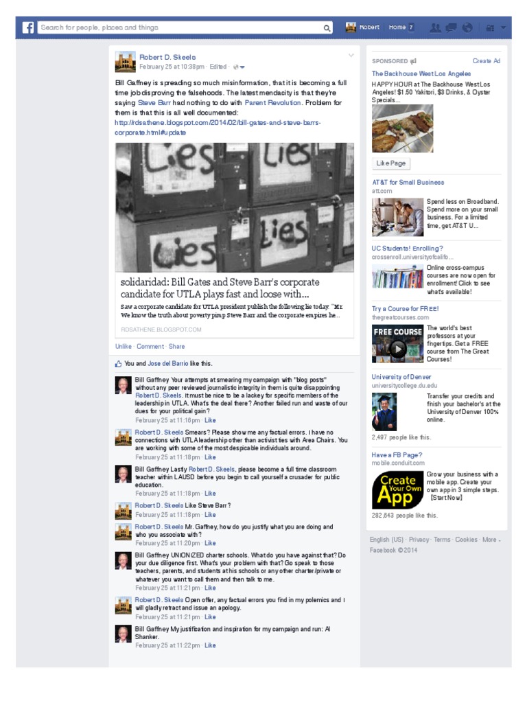Viewport: 527px width, 703px height.
Task: Open UC Students! Enrolling? ad link
Action: pos(408,249)
